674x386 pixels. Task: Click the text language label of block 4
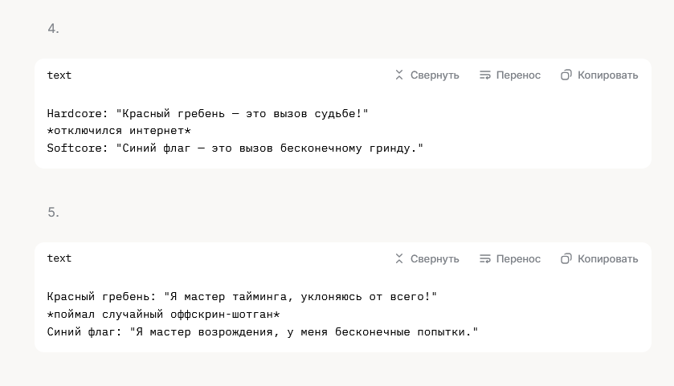pyautogui.click(x=59, y=75)
